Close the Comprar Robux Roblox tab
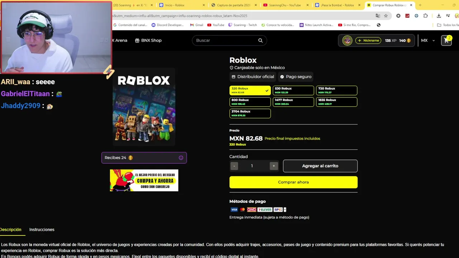The width and height of the screenshot is (459, 258). coord(411,5)
